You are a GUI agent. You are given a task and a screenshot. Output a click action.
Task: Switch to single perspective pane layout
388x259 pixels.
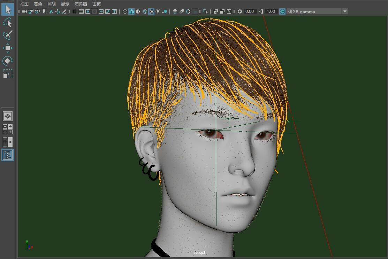pos(8,116)
